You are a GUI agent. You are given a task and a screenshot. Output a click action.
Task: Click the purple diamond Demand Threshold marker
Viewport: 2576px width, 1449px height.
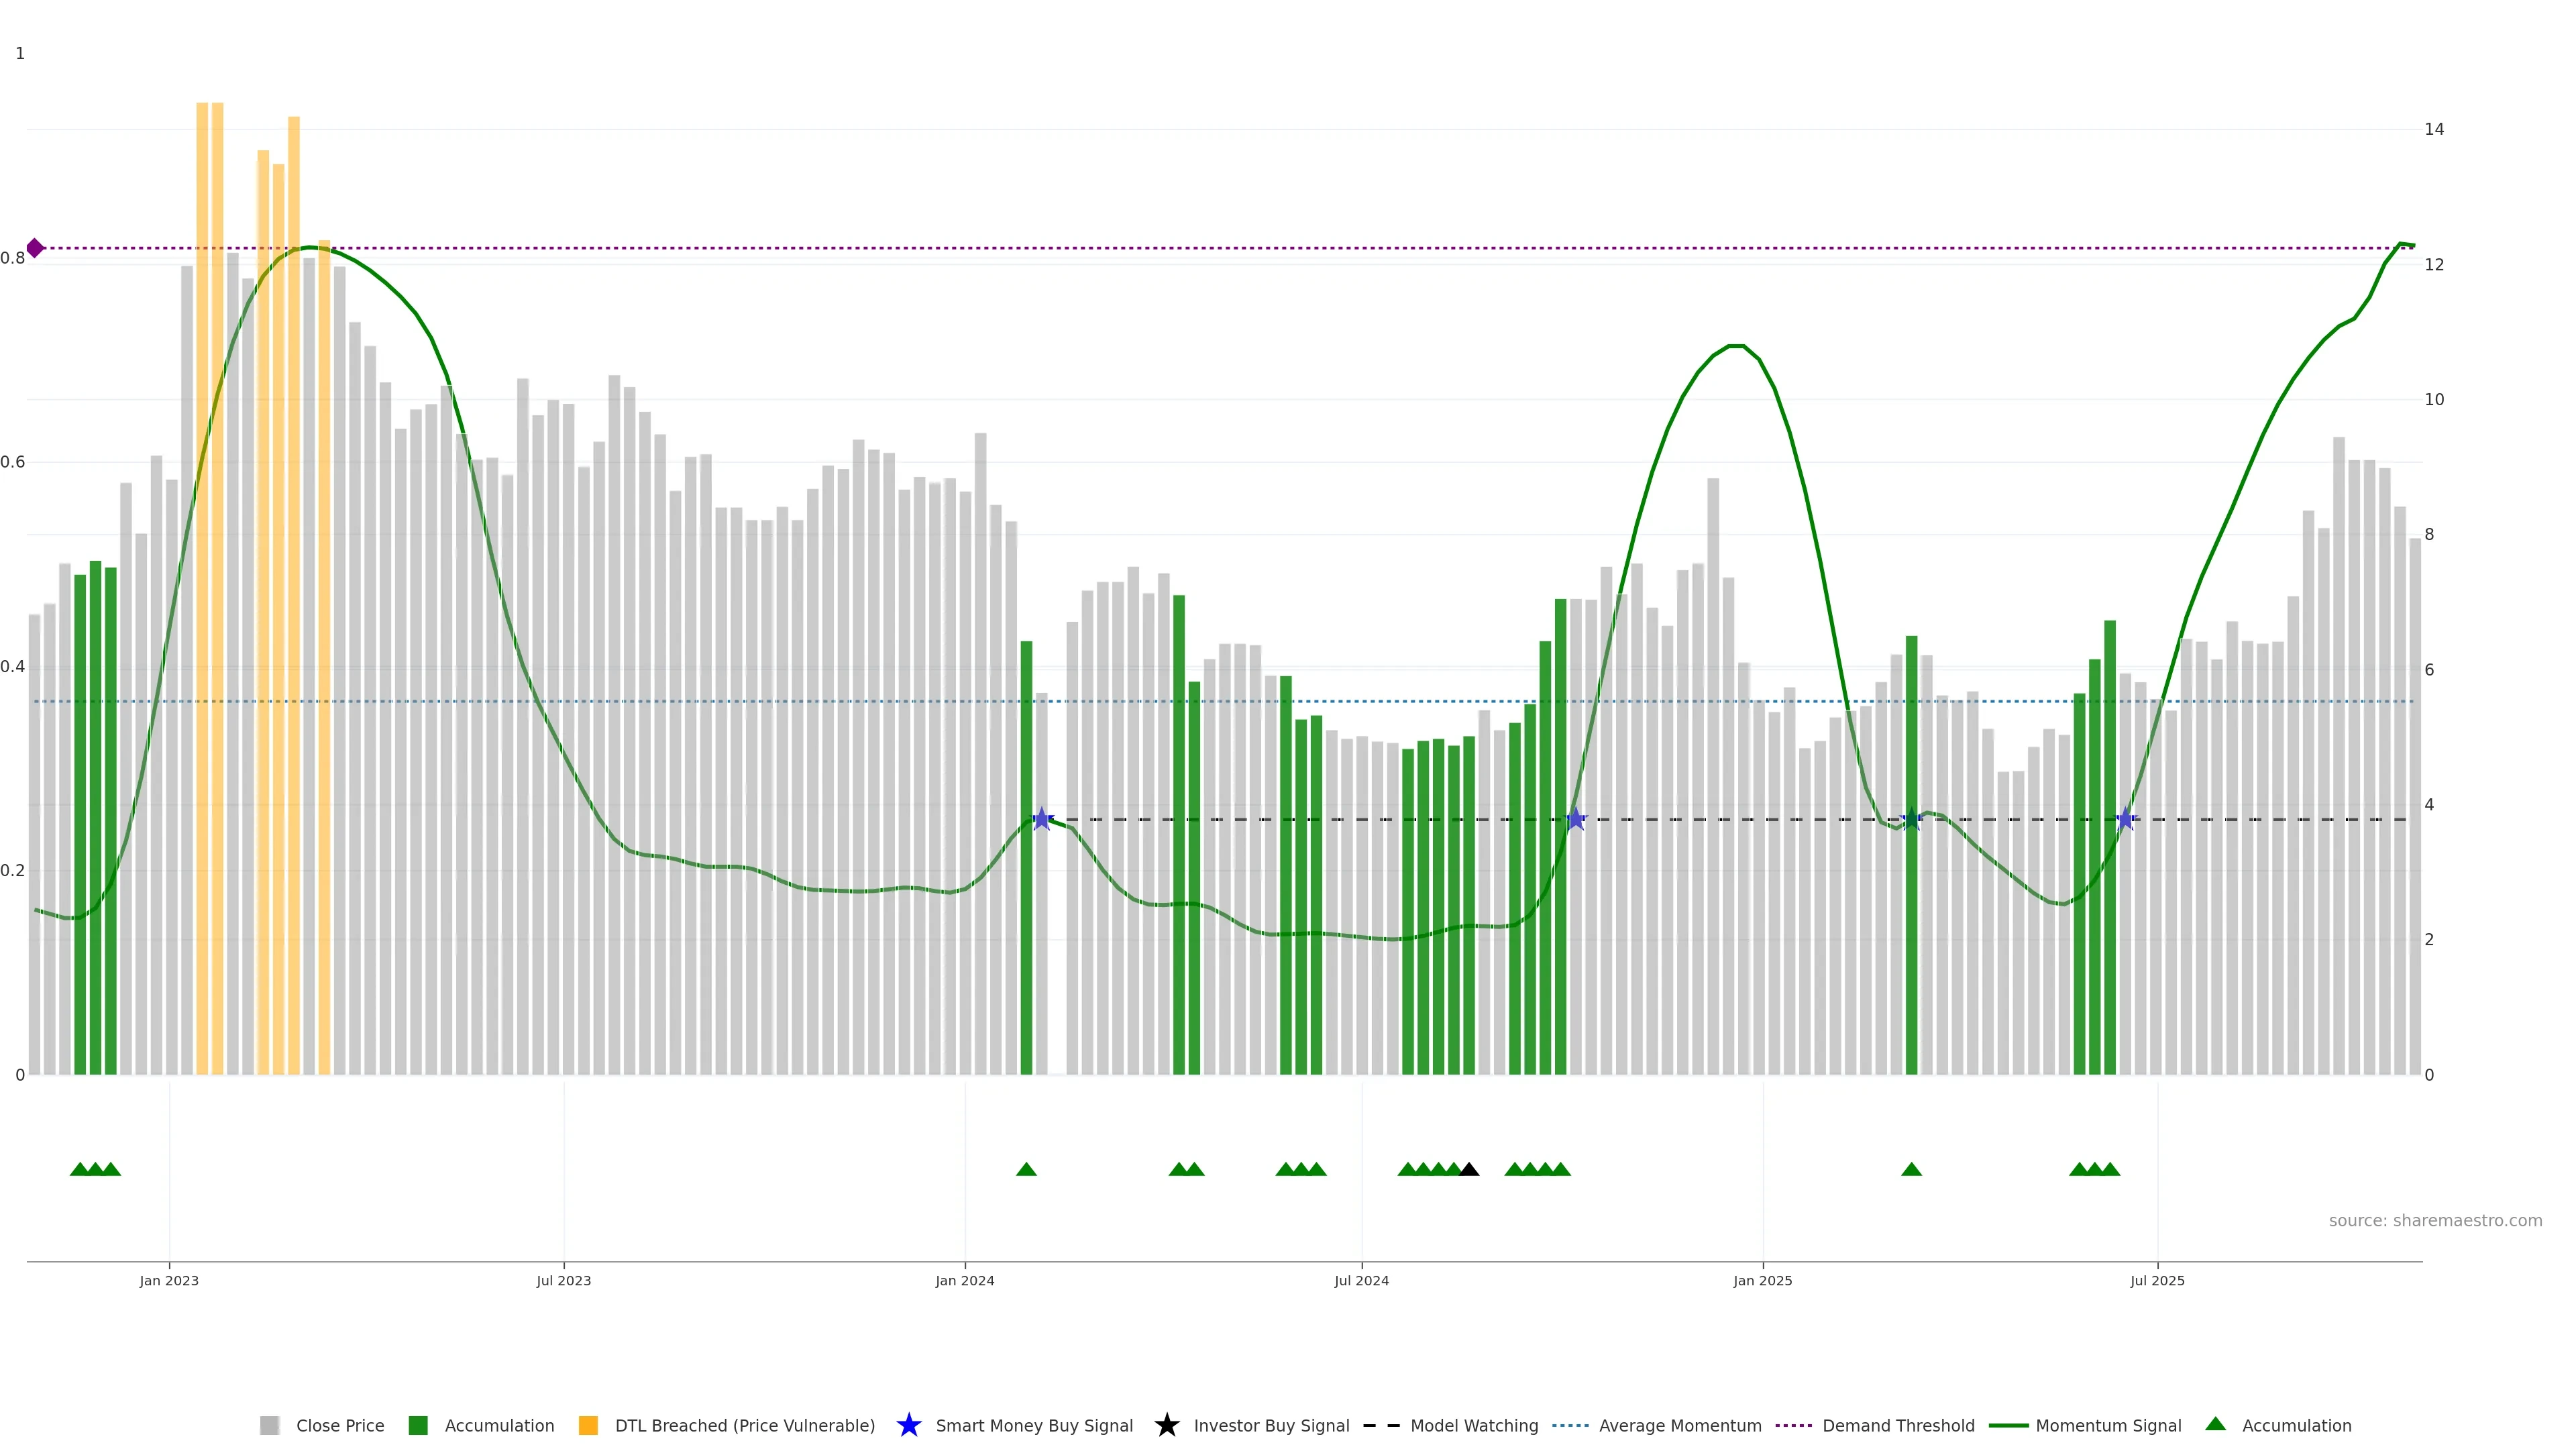pos(35,248)
